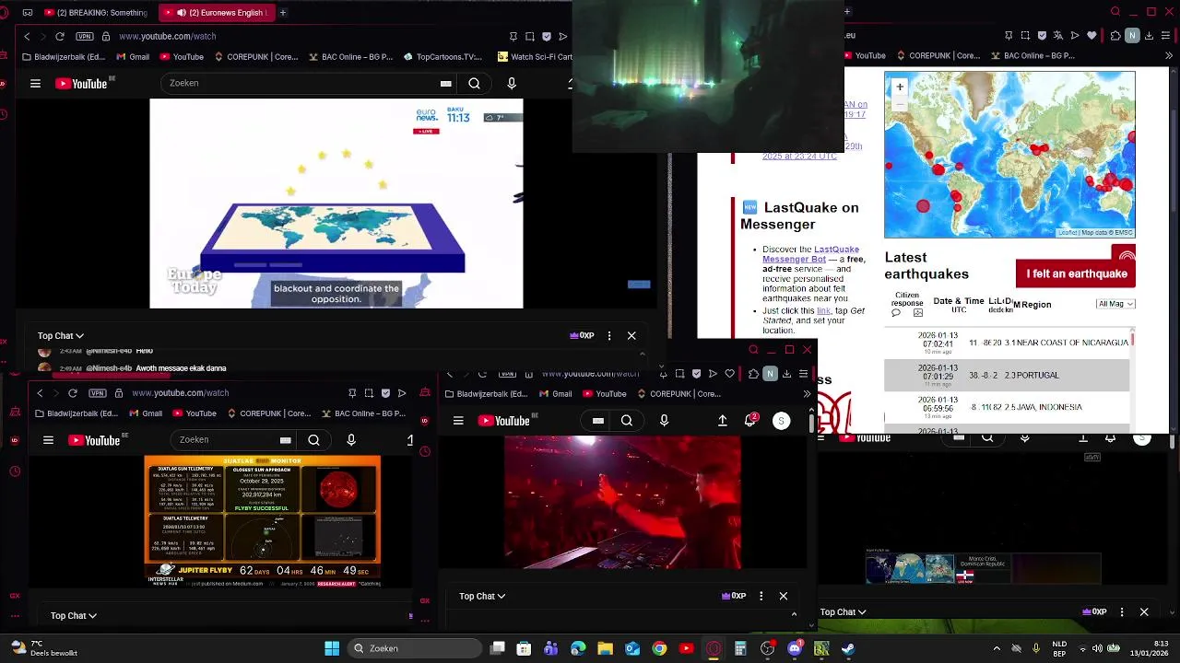Expand Top Chat dropdown under 3I/ATLAS video
Image resolution: width=1180 pixels, height=663 pixels.
pyautogui.click(x=74, y=616)
